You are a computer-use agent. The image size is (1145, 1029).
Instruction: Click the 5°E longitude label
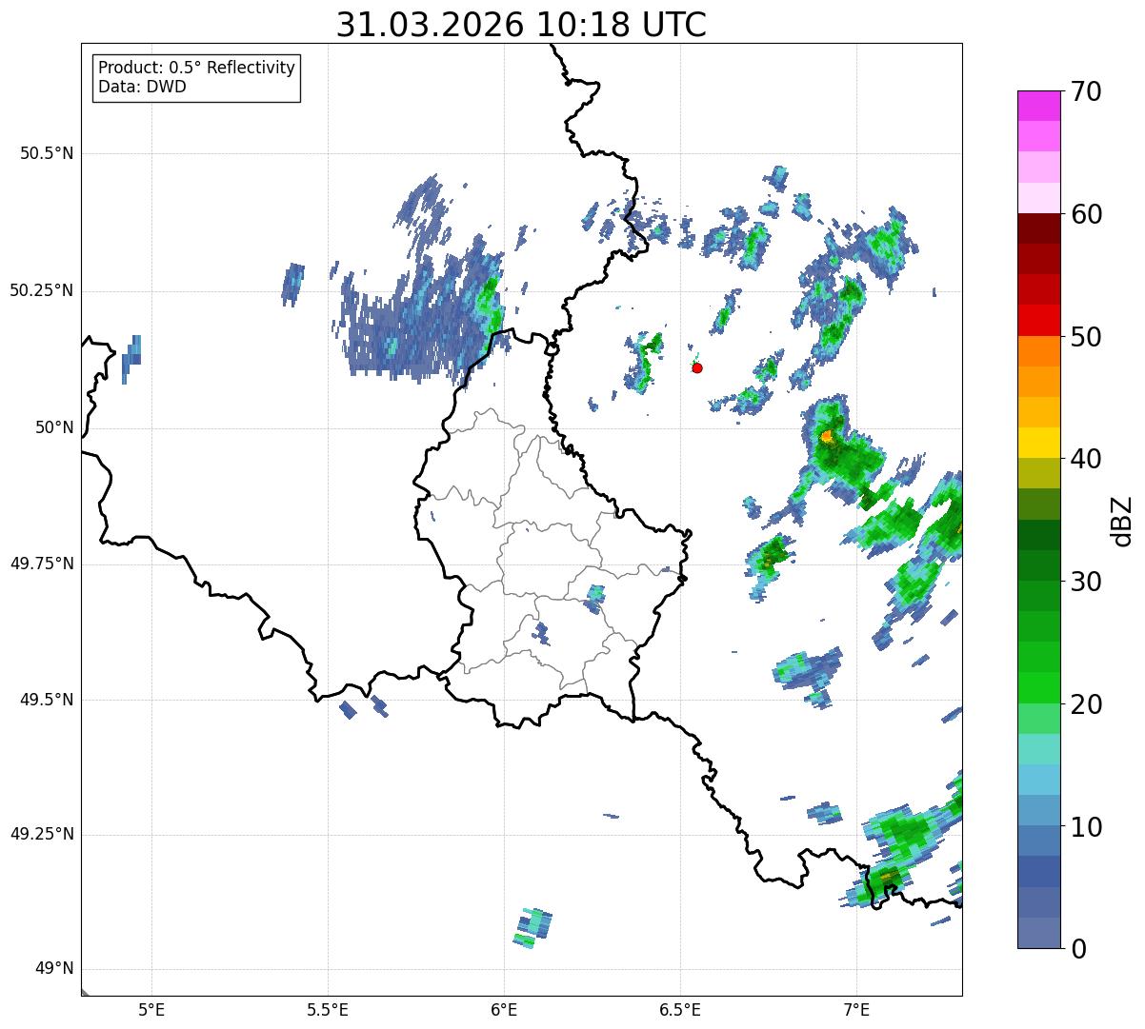click(x=151, y=1009)
